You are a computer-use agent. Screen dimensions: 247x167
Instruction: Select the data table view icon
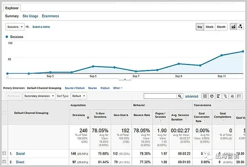point(205,96)
